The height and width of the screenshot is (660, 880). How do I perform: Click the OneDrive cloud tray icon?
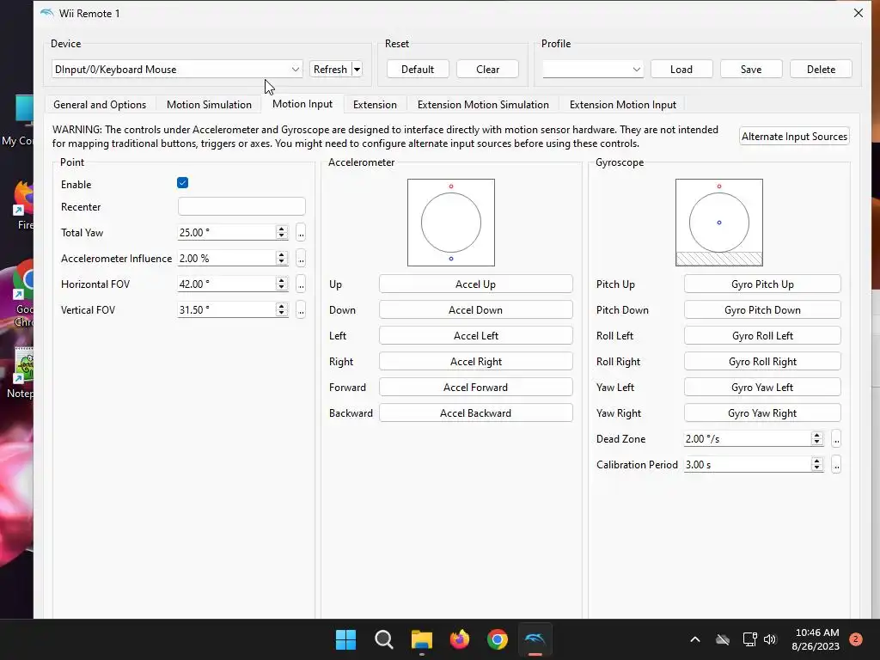pyautogui.click(x=723, y=639)
